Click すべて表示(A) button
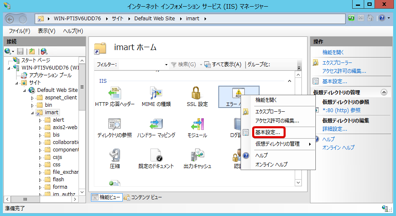The image size is (396, 216). click(223, 65)
